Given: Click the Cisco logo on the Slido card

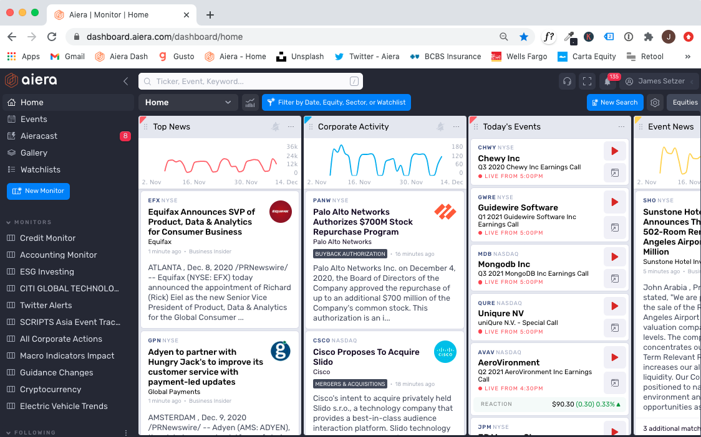Looking at the screenshot, I should pyautogui.click(x=445, y=352).
